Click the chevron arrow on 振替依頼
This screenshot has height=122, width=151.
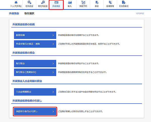pos(53,35)
